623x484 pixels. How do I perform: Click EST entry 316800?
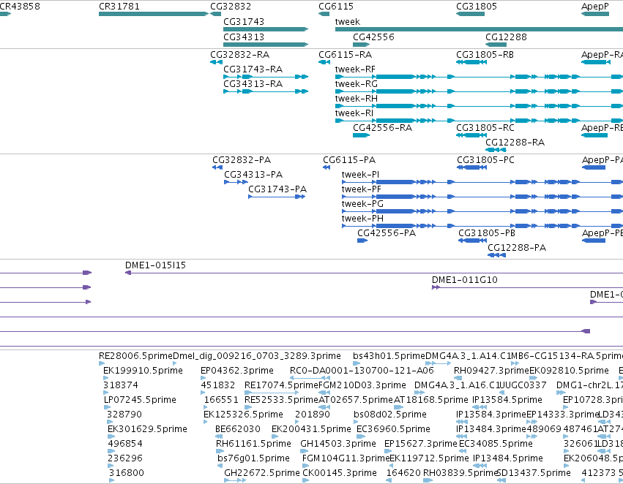[127, 473]
